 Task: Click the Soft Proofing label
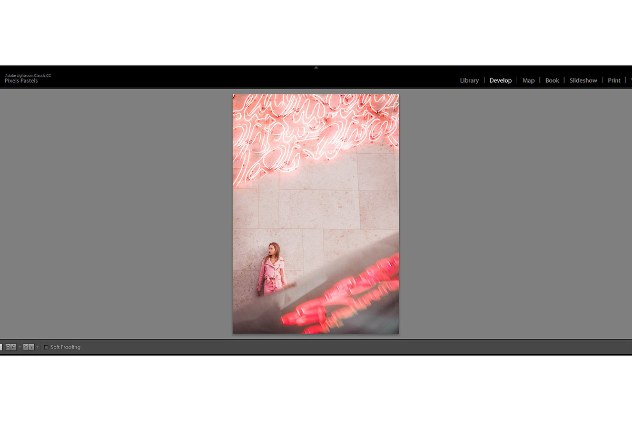pyautogui.click(x=65, y=347)
